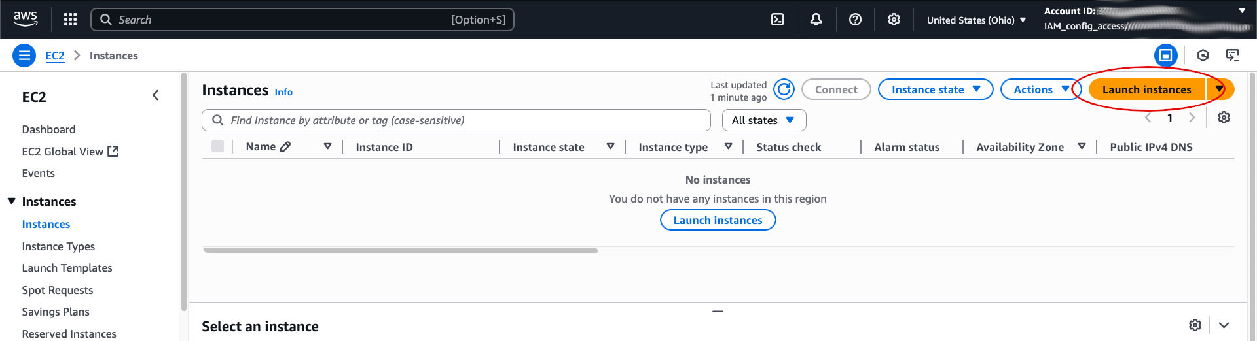Open CloudShell terminal icon
Screen dimensions: 1257x341
(x=777, y=20)
